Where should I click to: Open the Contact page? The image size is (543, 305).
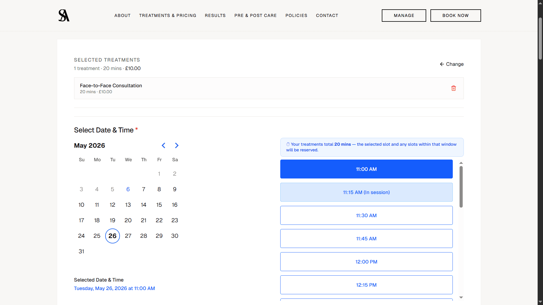click(x=327, y=16)
